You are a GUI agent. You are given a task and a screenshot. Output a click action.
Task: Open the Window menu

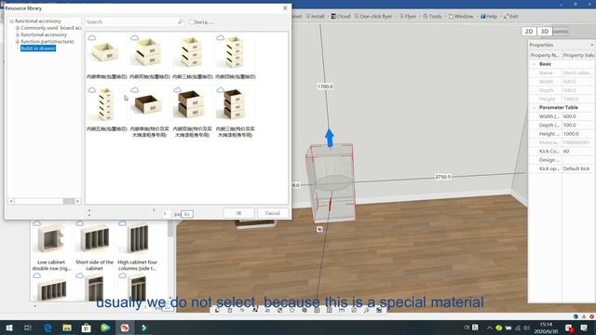(x=461, y=17)
